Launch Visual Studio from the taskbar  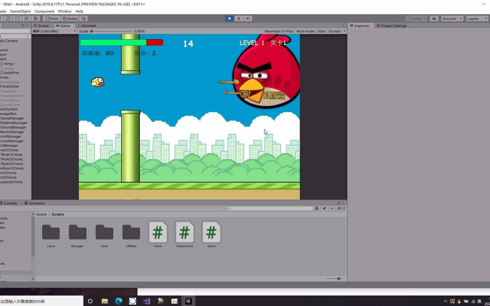click(147, 301)
